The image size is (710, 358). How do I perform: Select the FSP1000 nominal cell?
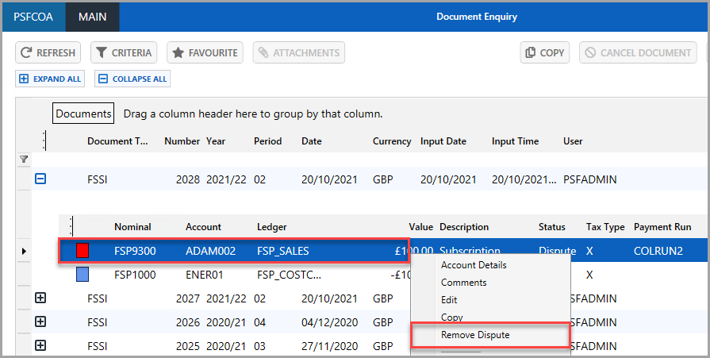135,275
